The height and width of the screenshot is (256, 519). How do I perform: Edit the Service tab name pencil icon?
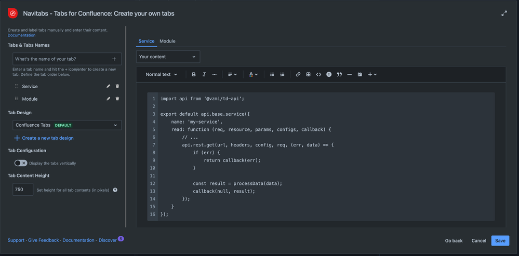[108, 86]
